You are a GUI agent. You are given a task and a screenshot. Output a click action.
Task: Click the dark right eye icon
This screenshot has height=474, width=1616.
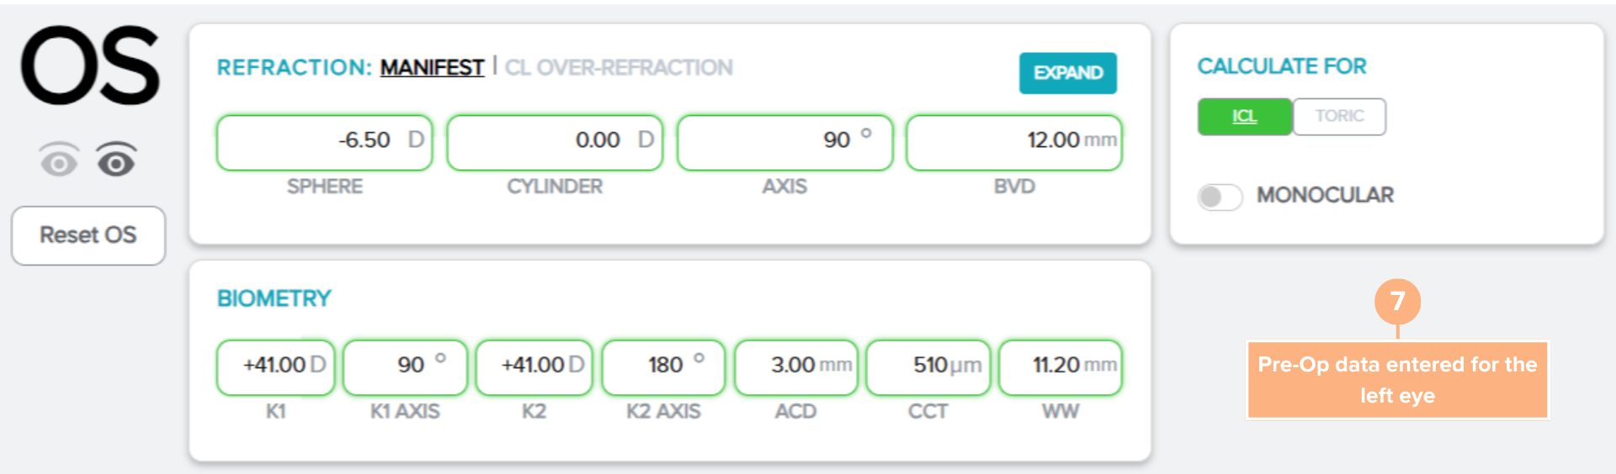pos(116,160)
